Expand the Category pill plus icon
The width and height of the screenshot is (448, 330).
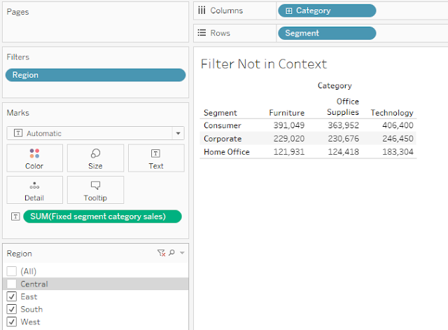pyautogui.click(x=289, y=11)
